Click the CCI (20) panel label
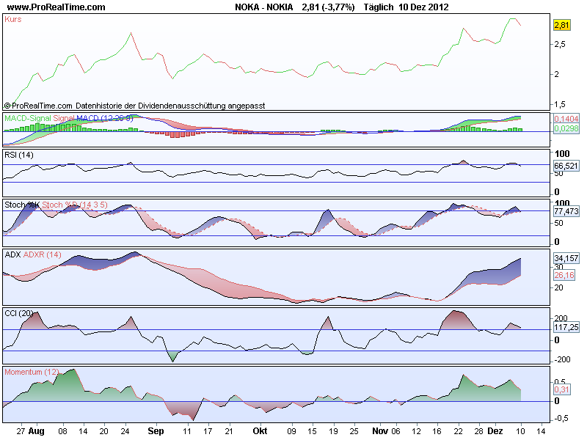Viewport: 587px width, 440px height. [x=19, y=313]
